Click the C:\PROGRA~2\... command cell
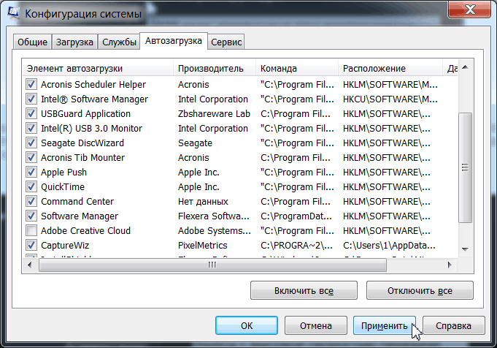497x348 pixels. (296, 245)
